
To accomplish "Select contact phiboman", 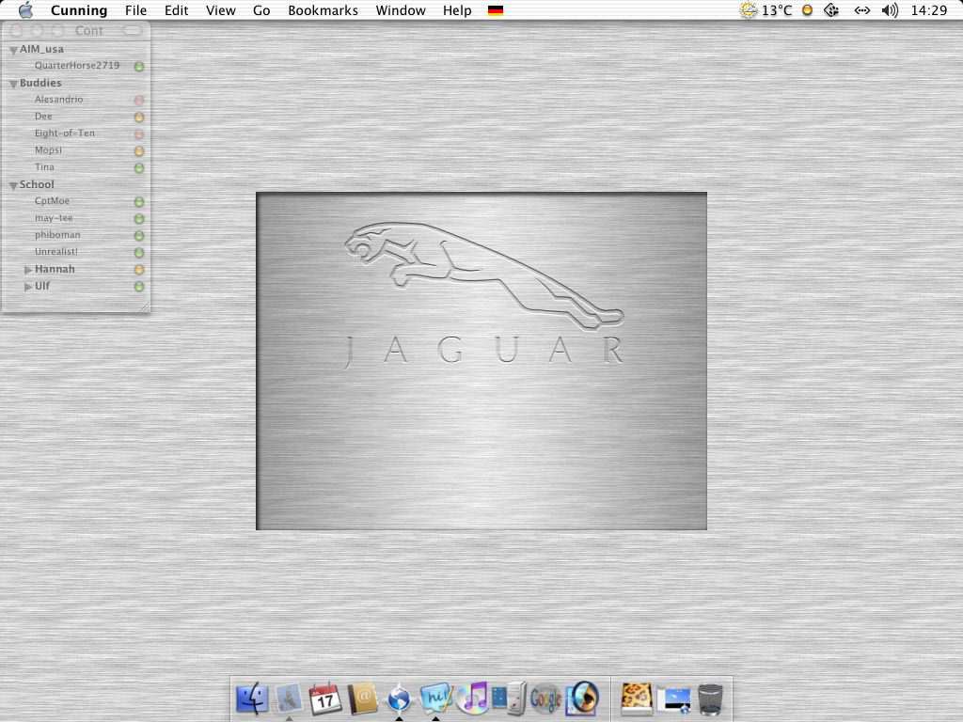I will 57,235.
